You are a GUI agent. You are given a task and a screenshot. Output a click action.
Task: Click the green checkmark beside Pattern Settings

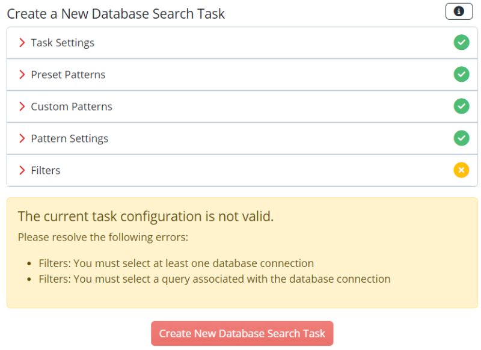point(461,138)
